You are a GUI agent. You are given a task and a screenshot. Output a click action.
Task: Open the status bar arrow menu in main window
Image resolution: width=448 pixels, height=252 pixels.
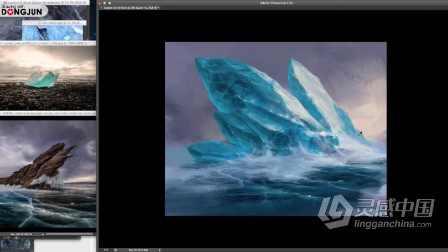[x=159, y=250]
